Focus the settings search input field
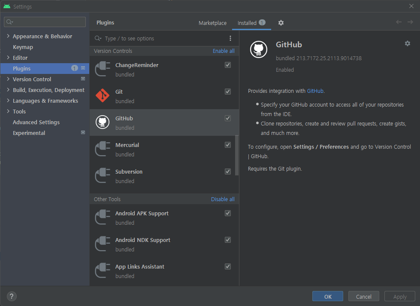This screenshot has width=420, height=306. point(45,22)
